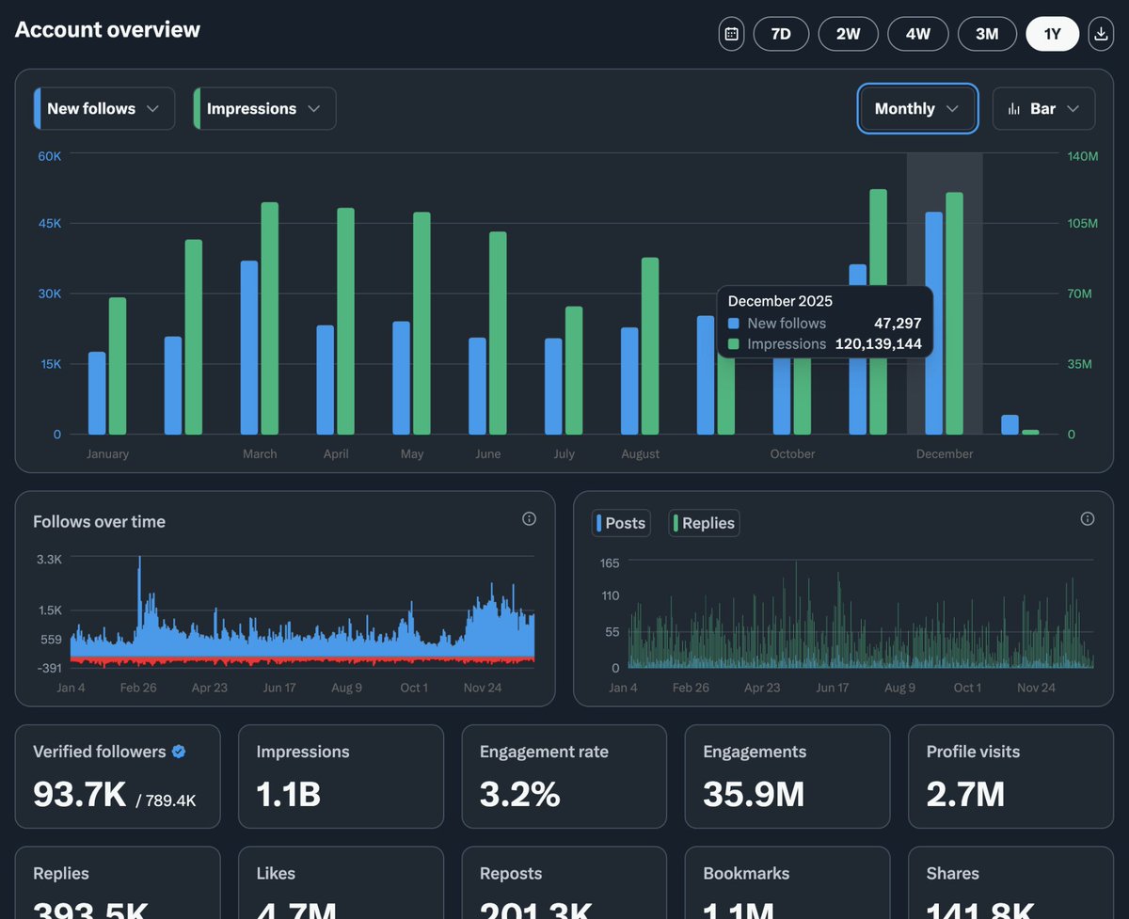Click the verified followers blue checkmark badge

coord(179,752)
